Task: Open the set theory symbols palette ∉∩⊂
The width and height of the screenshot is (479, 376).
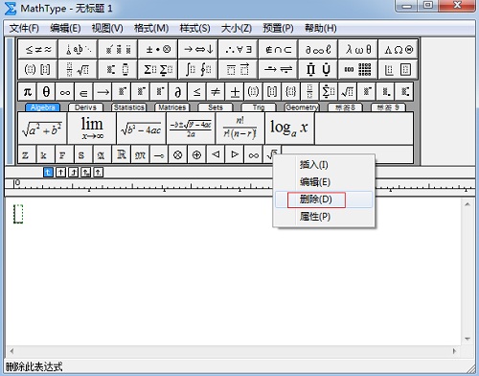Action: tap(278, 49)
